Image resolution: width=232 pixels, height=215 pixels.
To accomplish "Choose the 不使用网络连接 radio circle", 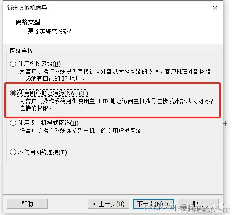I will point(13,152).
